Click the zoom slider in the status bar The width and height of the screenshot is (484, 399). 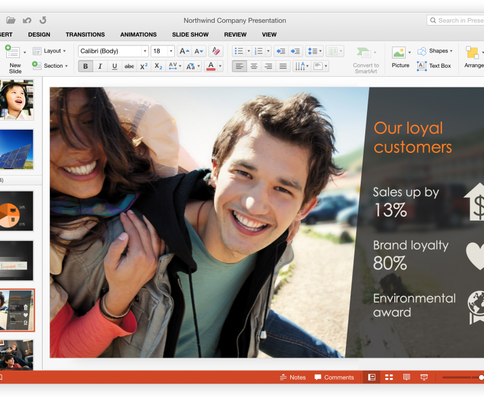pos(461,377)
